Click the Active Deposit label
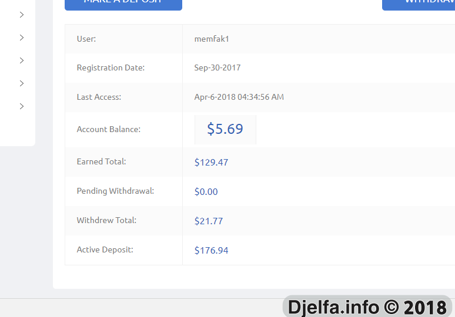The width and height of the screenshot is (455, 317). [x=105, y=249]
